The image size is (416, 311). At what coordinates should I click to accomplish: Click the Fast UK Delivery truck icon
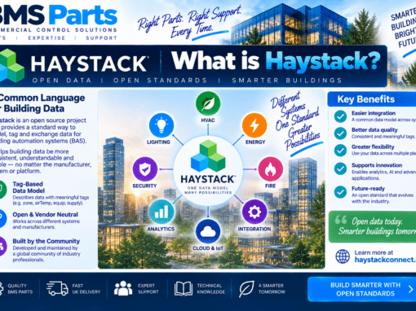(57, 288)
